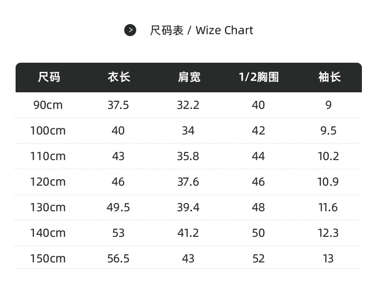Click the 56.5 value in 150cm row
The height and width of the screenshot is (302, 377).
[x=118, y=259]
